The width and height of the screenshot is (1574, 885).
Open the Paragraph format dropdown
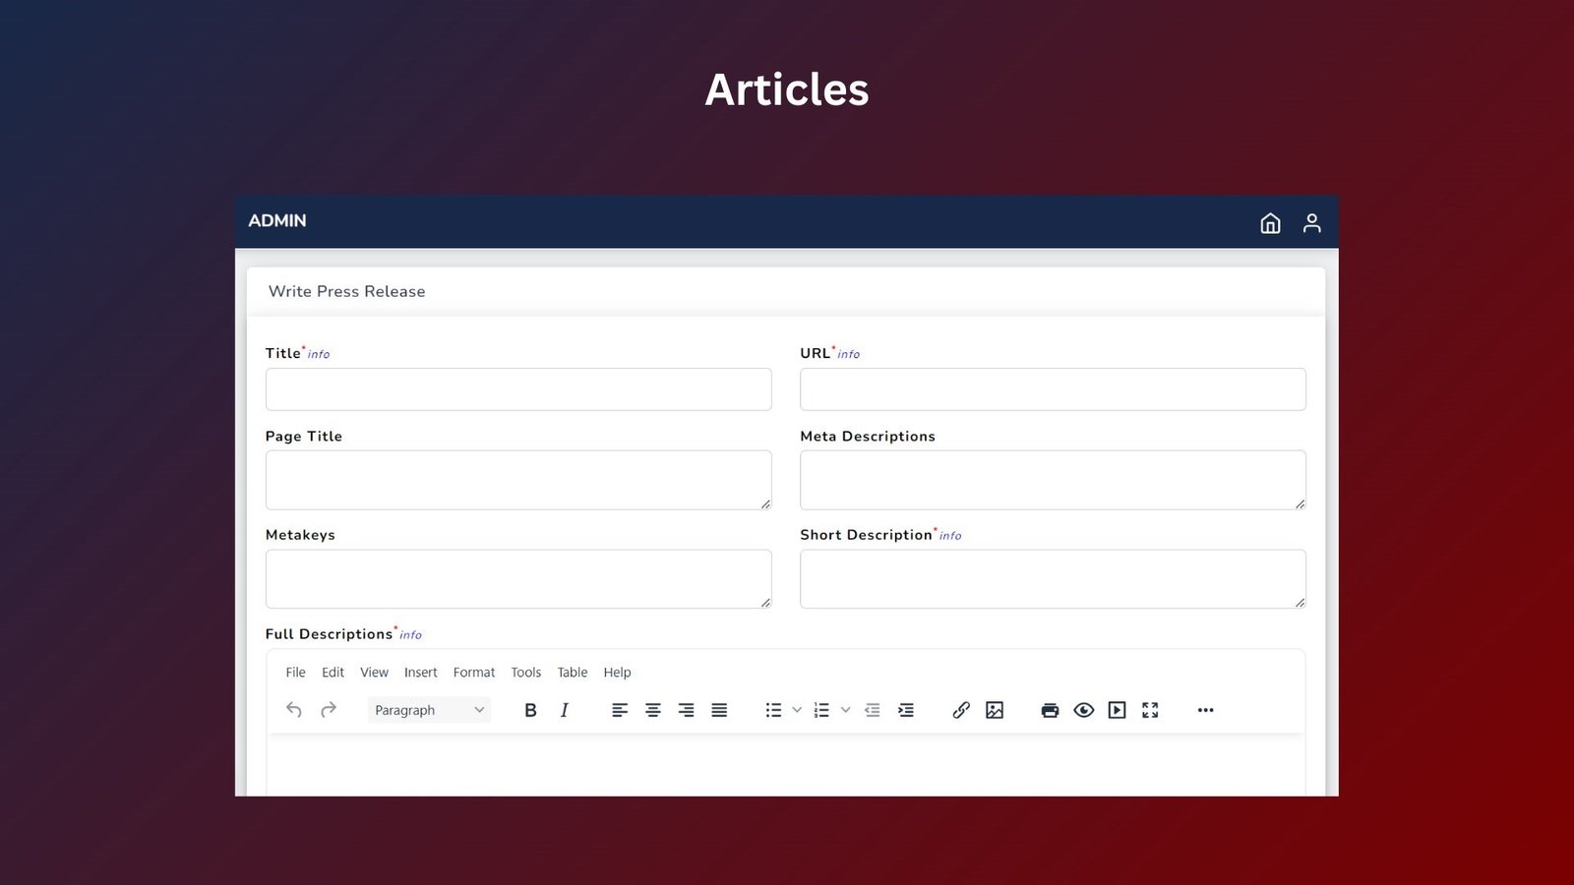[429, 710]
